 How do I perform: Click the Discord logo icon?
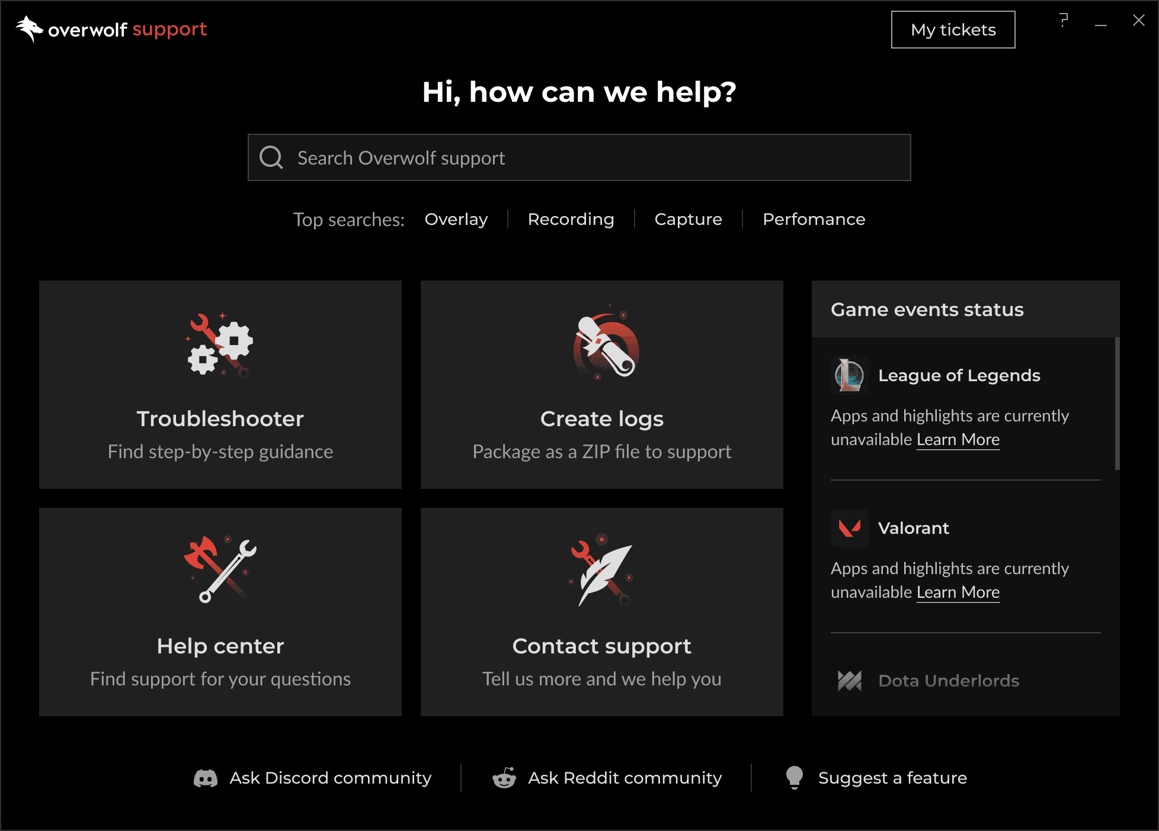tap(206, 778)
